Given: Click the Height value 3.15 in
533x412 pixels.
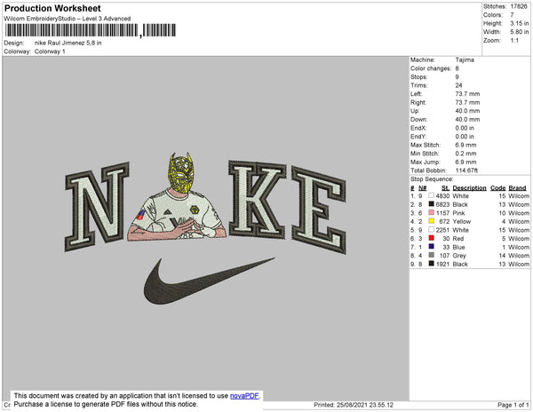Looking at the screenshot, I should [519, 23].
